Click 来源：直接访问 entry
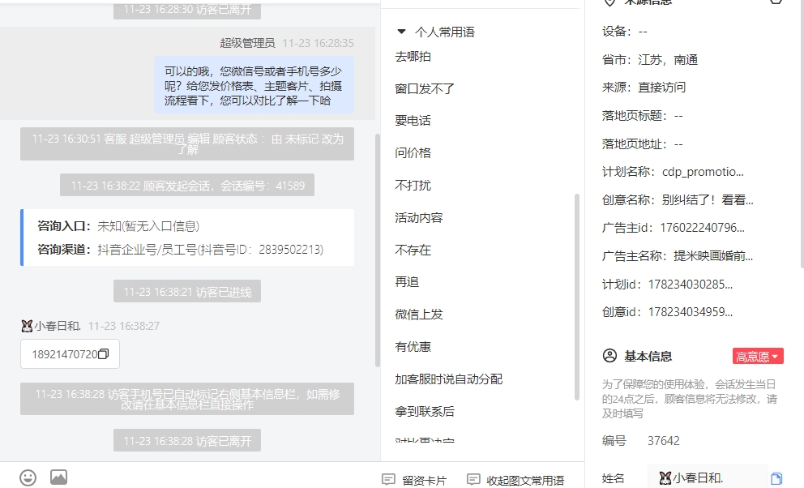This screenshot has height=488, width=804. point(644,88)
